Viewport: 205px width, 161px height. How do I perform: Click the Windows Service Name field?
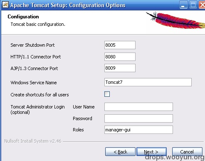[148, 82]
